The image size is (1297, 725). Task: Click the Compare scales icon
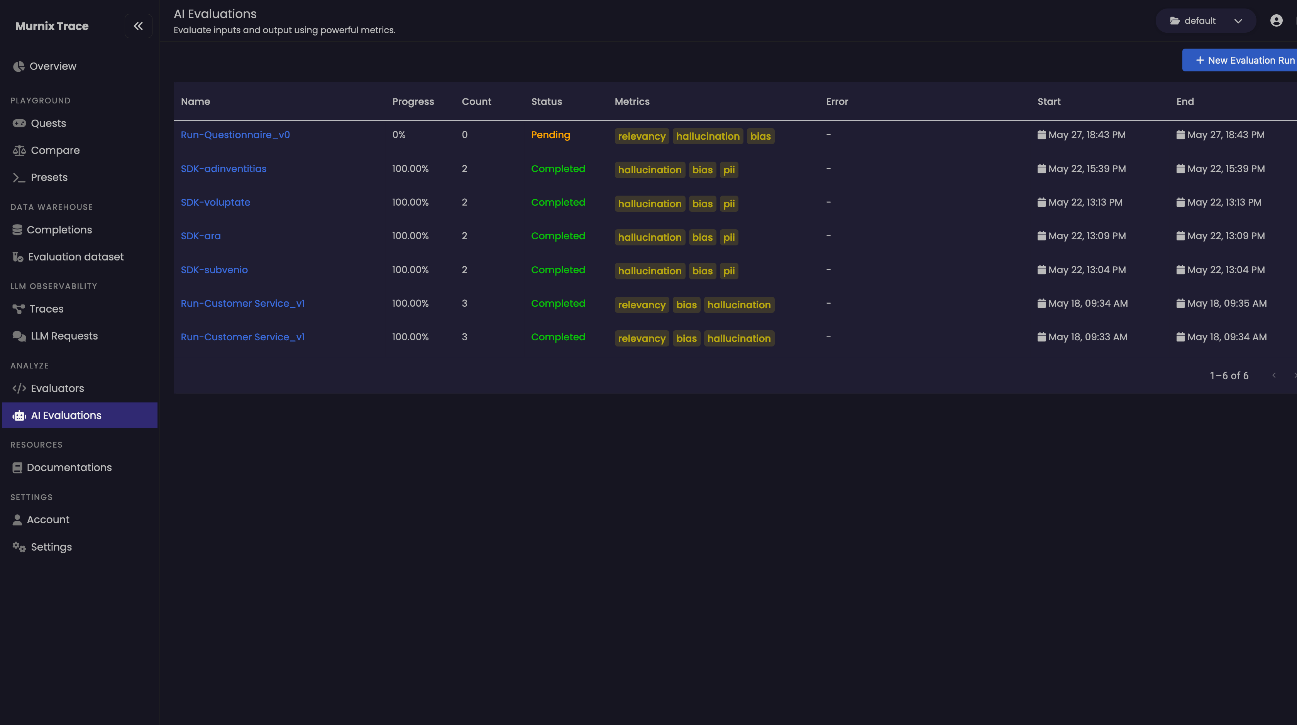[19, 150]
